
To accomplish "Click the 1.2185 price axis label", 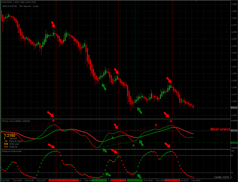I will [234, 87].
